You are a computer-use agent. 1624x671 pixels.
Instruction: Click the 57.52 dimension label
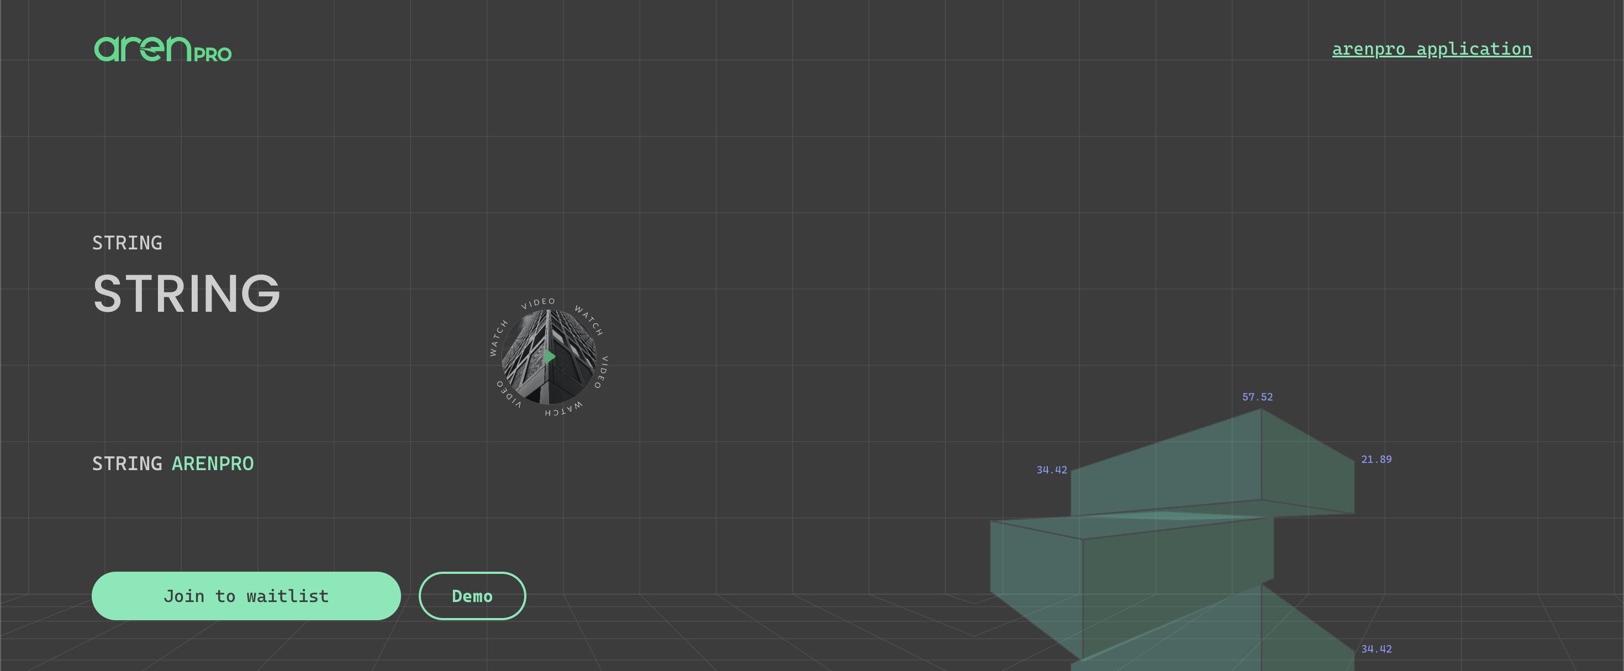point(1257,397)
